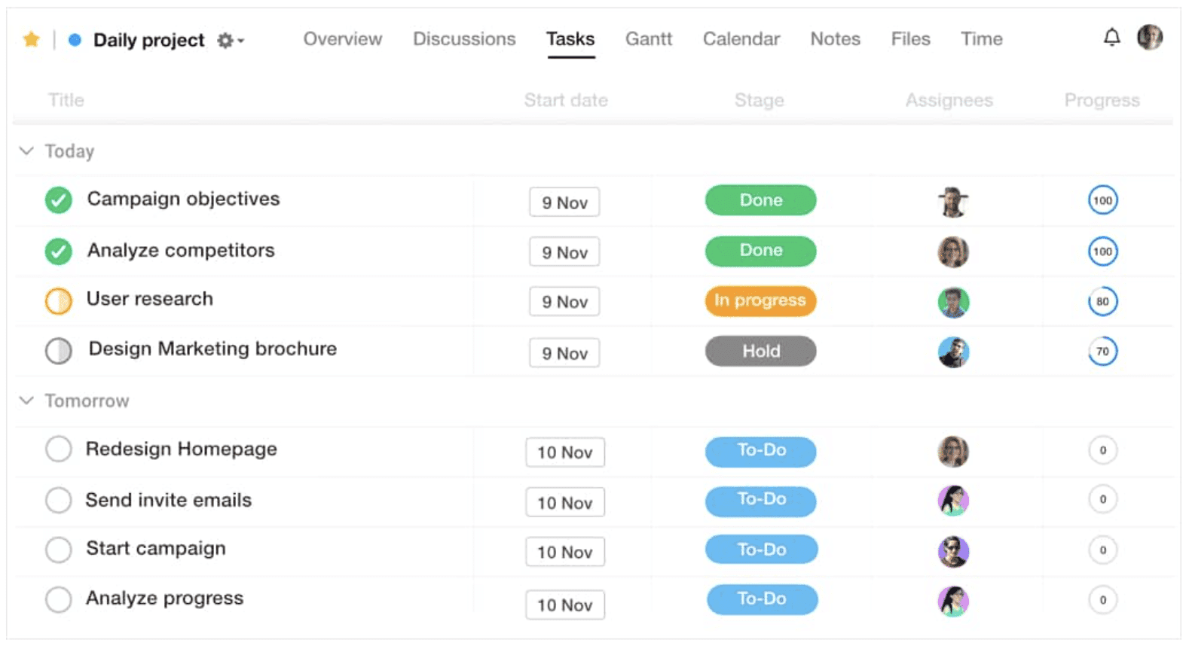Go to the Notes tab
1189x649 pixels.
[x=835, y=39]
